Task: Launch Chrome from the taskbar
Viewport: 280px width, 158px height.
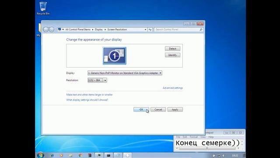Action: (80, 155)
